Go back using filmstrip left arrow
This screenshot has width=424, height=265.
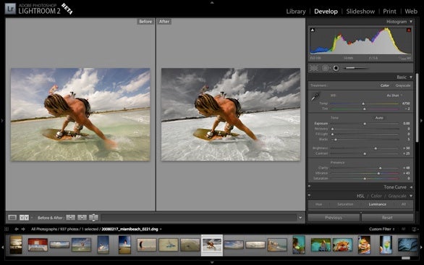(x=17, y=230)
